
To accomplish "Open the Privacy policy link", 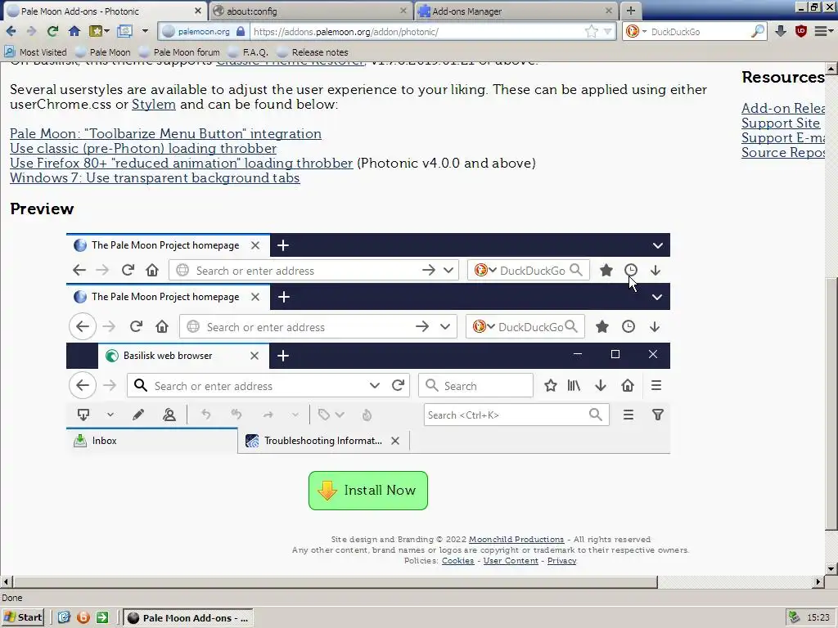I will [x=561, y=561].
